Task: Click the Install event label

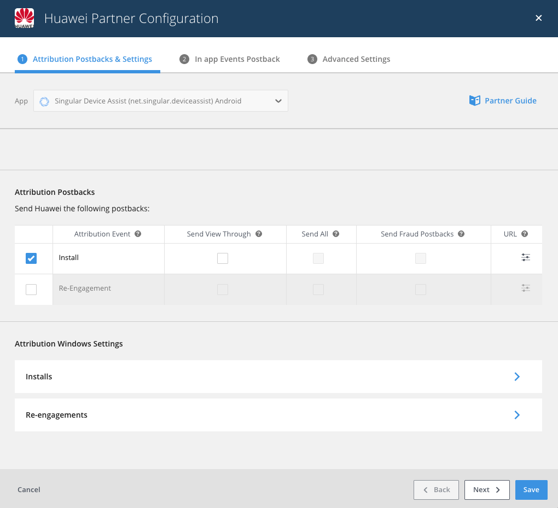Action: click(x=69, y=257)
